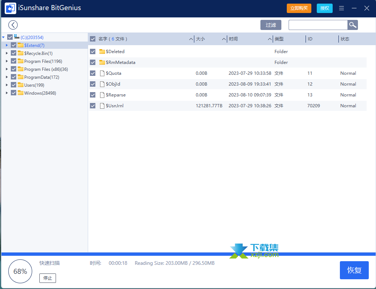Click into the search input field
This screenshot has height=289, width=376.
318,25
